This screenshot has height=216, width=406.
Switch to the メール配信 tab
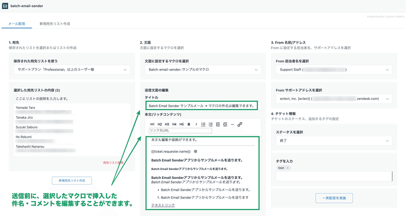[x=17, y=23]
